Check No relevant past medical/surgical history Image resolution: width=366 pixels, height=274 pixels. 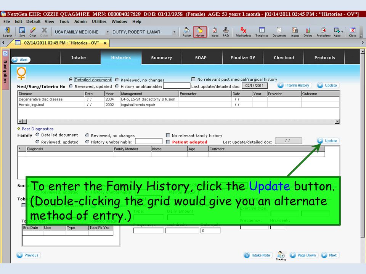click(193, 79)
